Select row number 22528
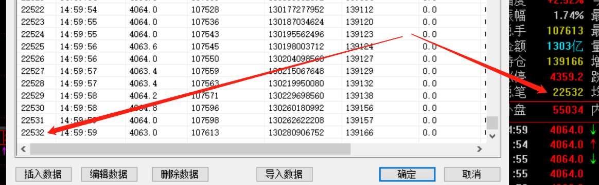This screenshot has width=599, height=185. click(33, 83)
